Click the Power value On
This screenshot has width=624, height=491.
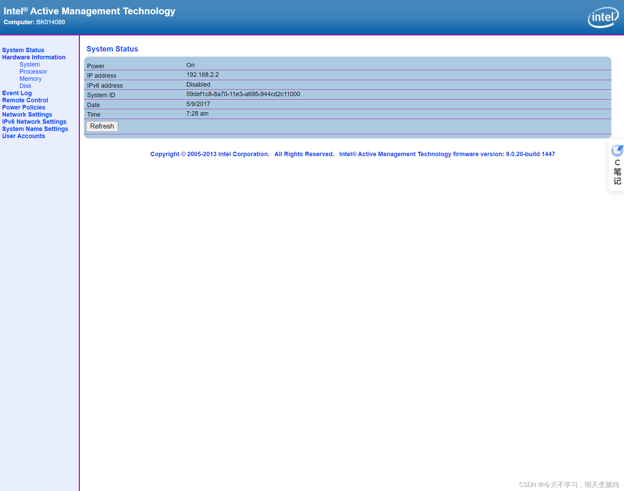(x=190, y=65)
